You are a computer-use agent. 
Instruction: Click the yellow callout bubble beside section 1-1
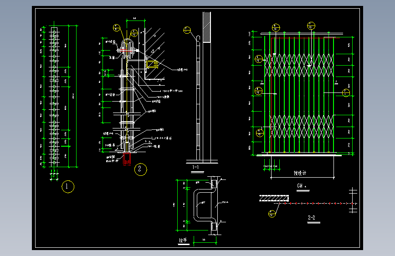pyautogui.click(x=187, y=30)
